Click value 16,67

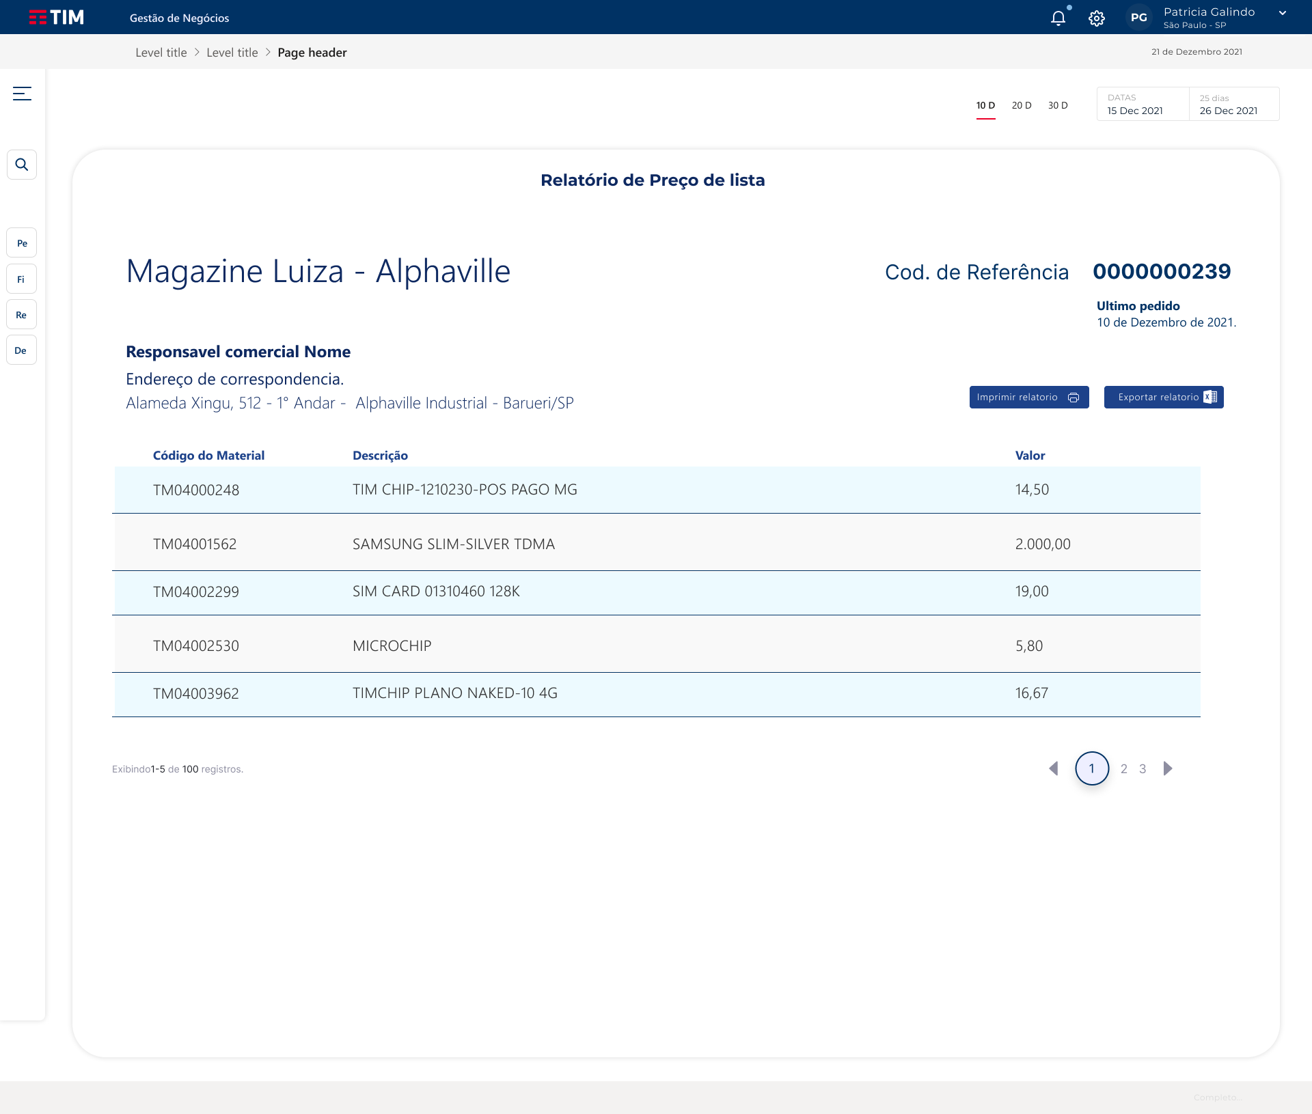coord(1031,693)
